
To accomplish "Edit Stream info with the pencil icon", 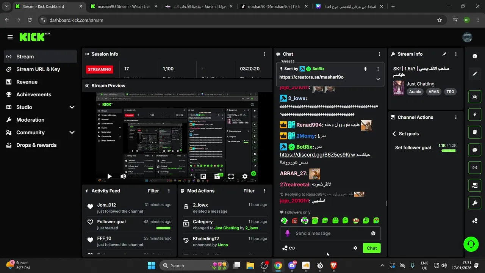I will (x=444, y=54).
